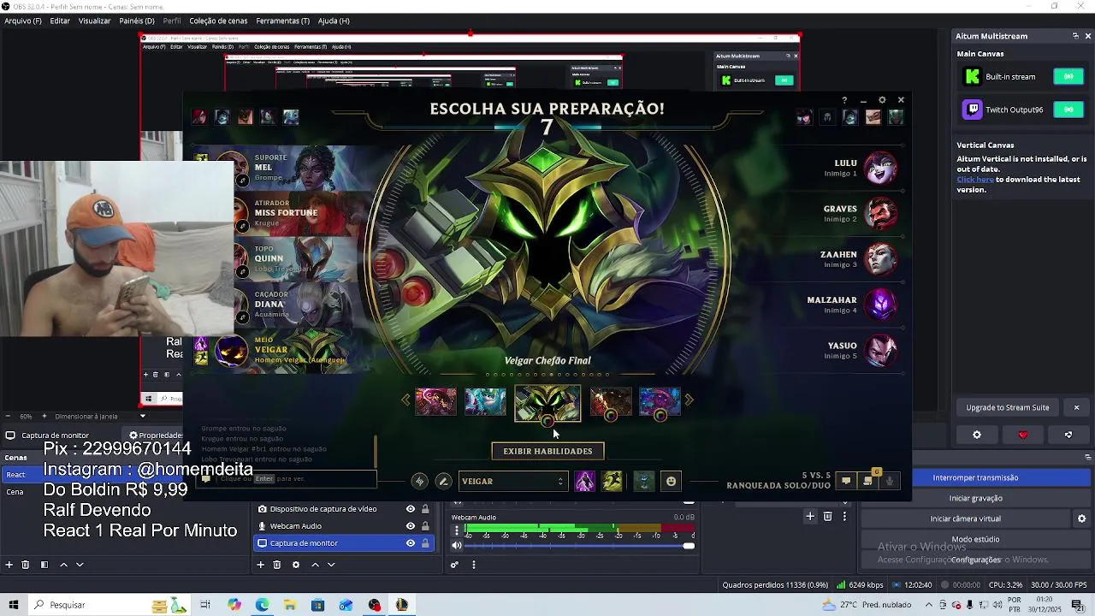Click the red heart donate button
1095x616 pixels.
coord(1023,435)
